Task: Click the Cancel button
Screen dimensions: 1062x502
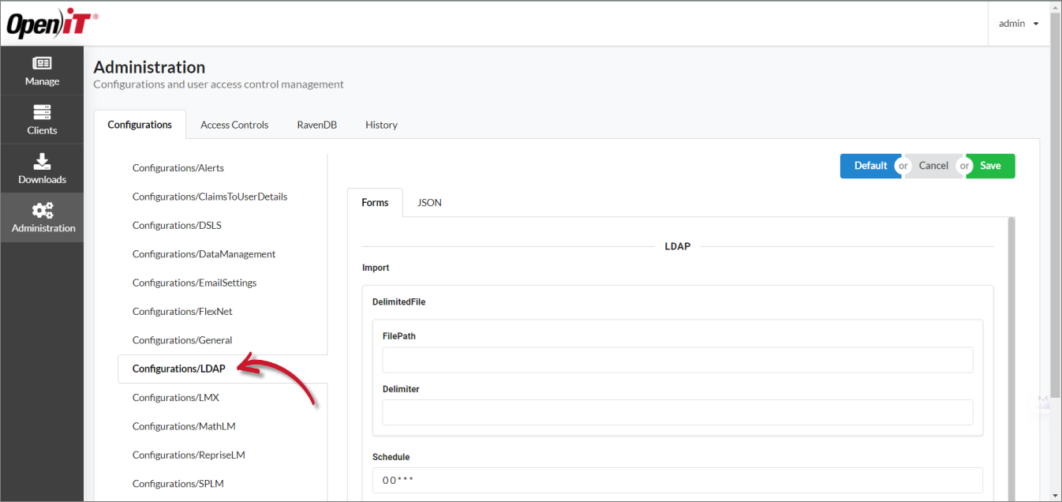Action: click(x=933, y=166)
